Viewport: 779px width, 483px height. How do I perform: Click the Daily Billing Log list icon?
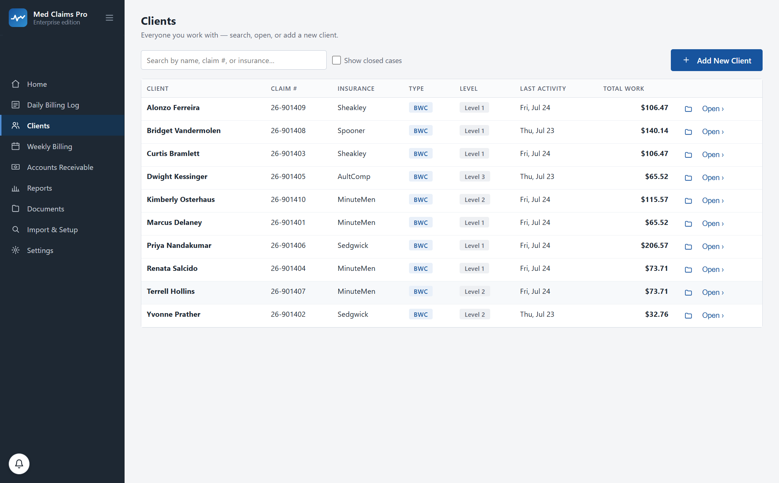click(x=15, y=105)
